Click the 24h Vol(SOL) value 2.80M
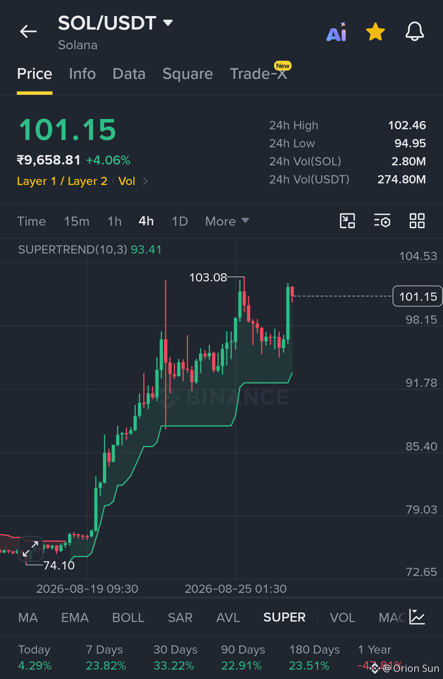 click(409, 161)
